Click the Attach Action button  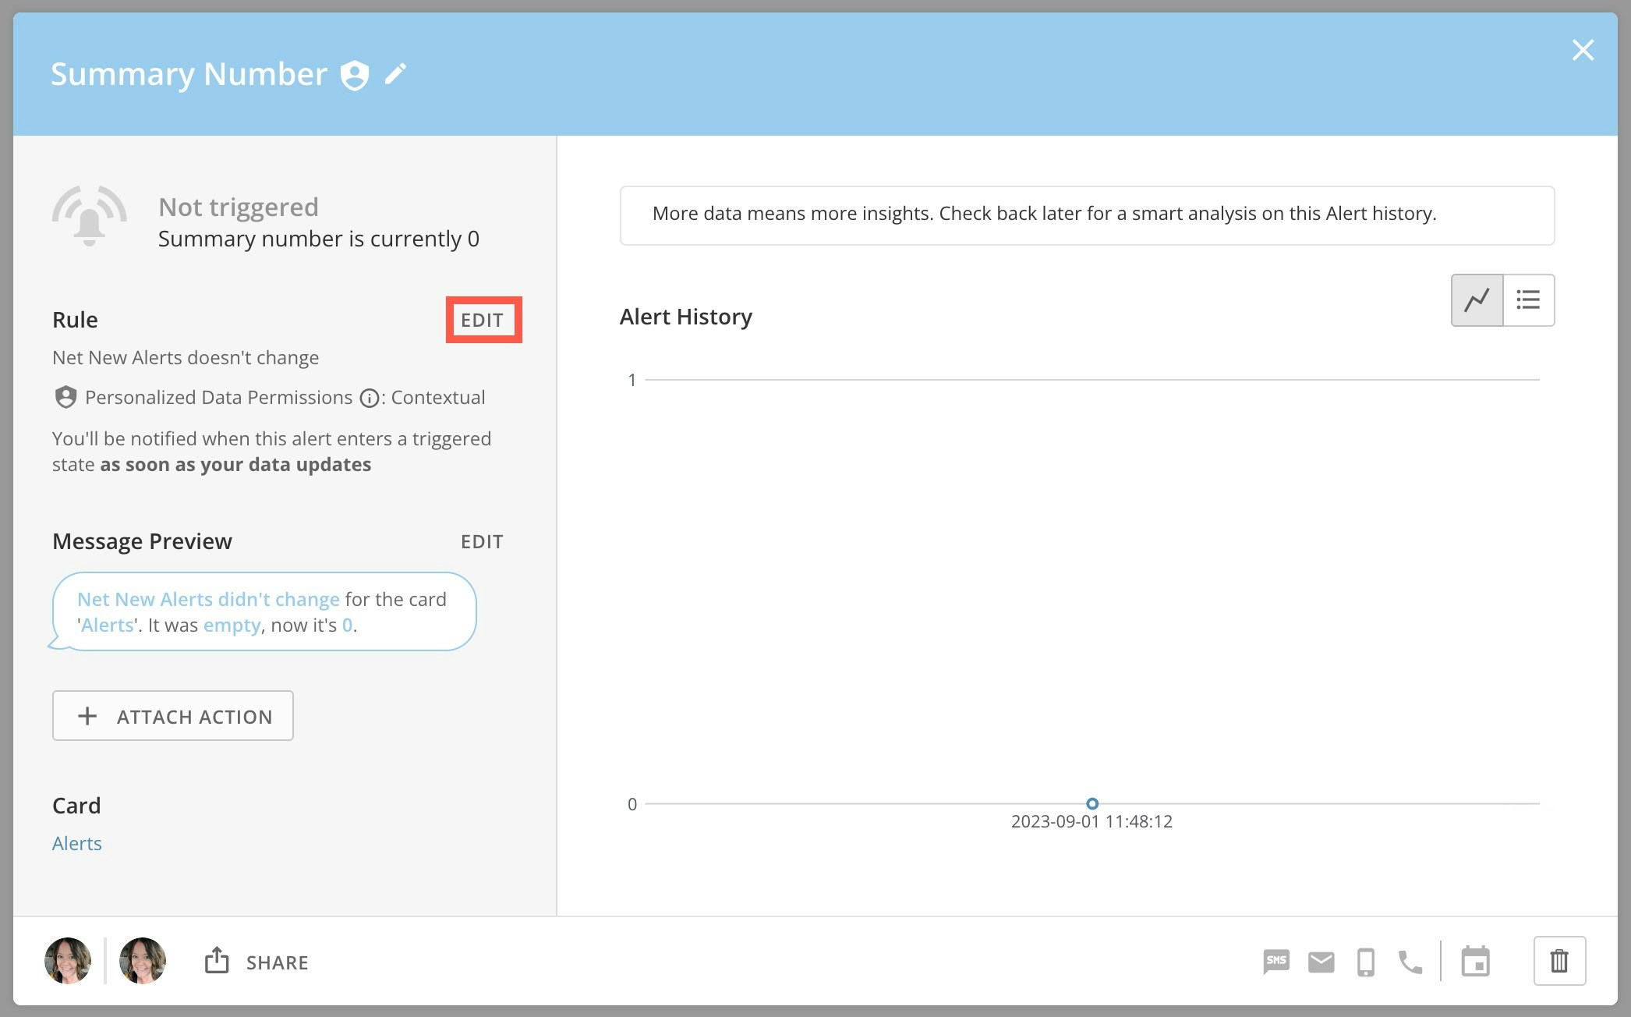tap(173, 716)
